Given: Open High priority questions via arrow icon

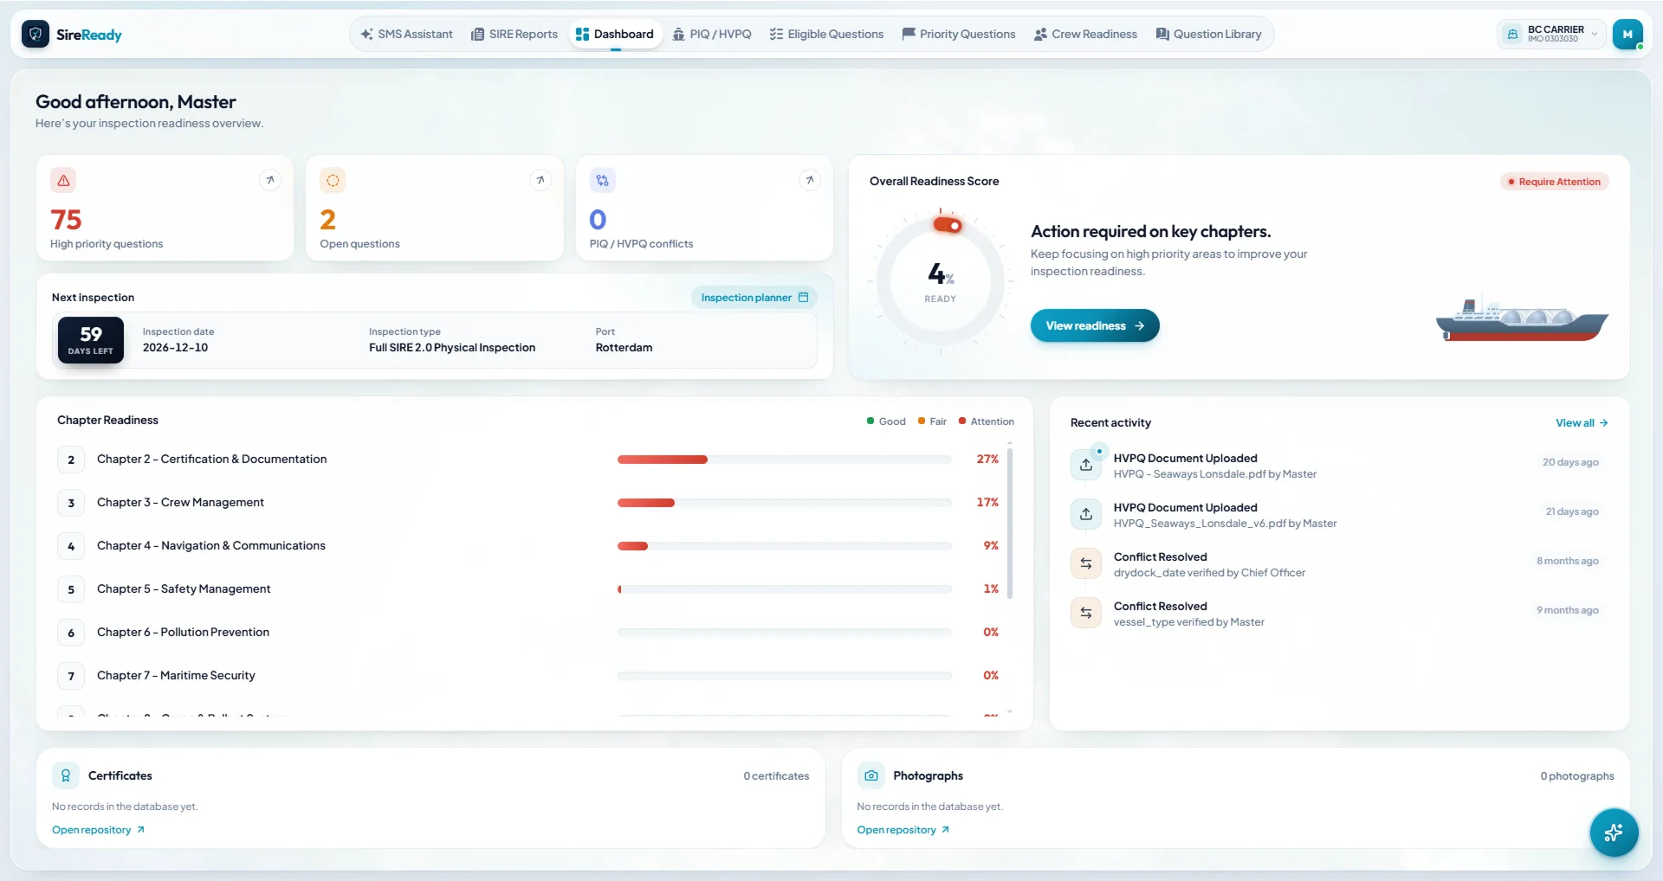Looking at the screenshot, I should click(x=270, y=180).
